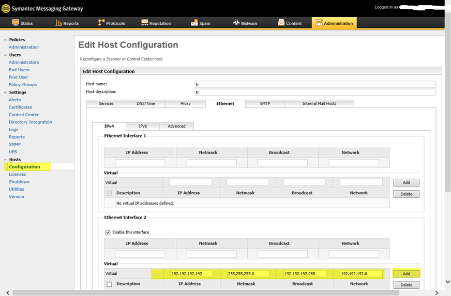Viewport: 451px width, 296px height.
Task: Open the Content document icon
Action: tap(281, 23)
